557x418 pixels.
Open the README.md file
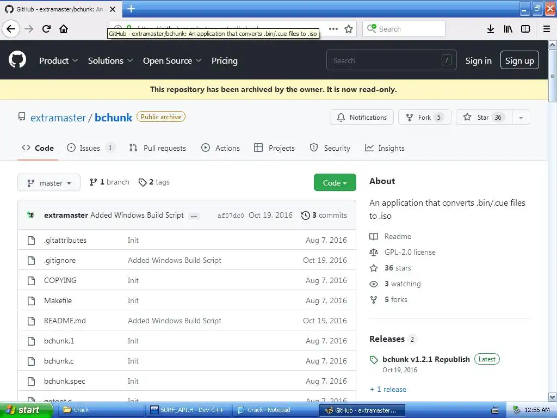tap(65, 321)
